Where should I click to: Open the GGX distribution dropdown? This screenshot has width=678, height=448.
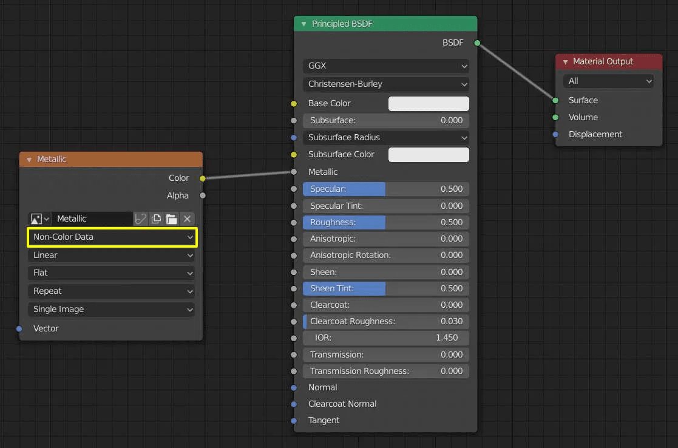385,66
